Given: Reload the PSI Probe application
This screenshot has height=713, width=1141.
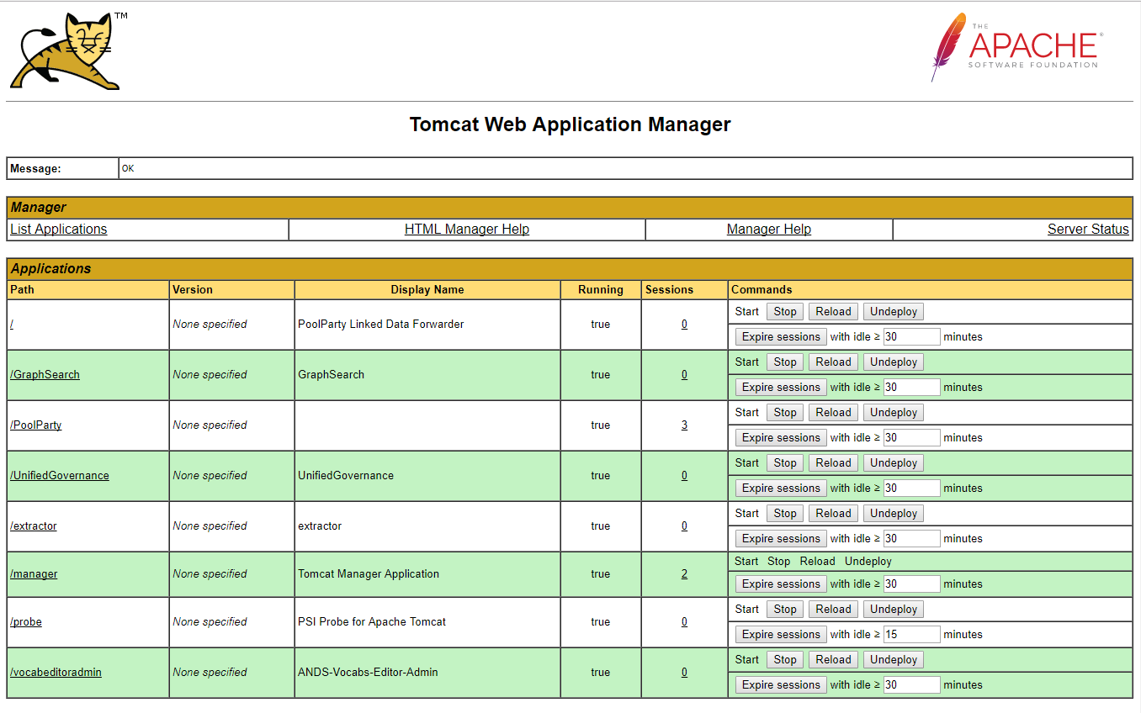Looking at the screenshot, I should point(833,609).
